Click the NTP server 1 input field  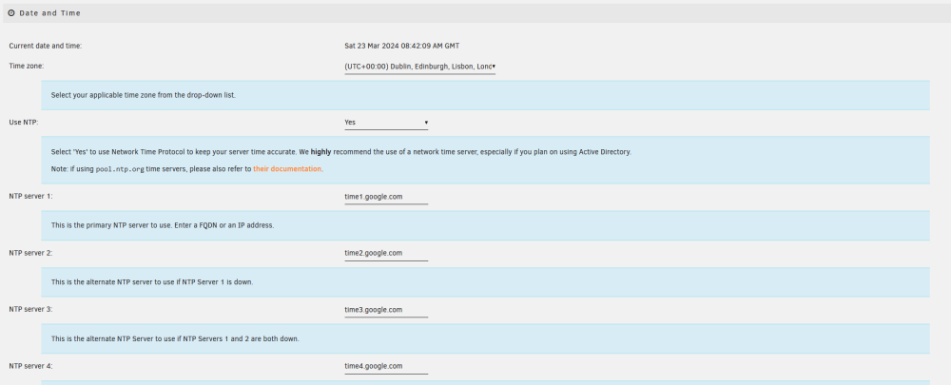click(x=386, y=197)
